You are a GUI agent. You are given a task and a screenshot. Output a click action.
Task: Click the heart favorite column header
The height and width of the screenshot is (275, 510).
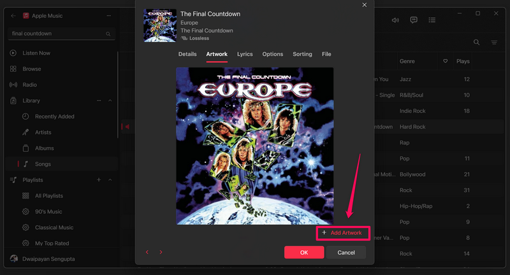445,61
